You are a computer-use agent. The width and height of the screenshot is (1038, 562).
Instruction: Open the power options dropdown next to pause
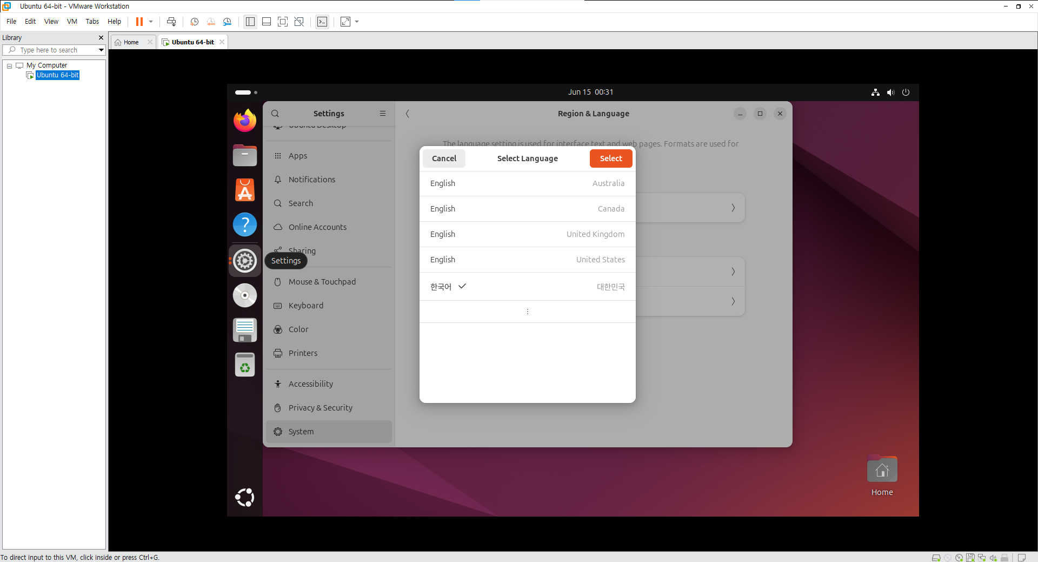click(x=151, y=22)
